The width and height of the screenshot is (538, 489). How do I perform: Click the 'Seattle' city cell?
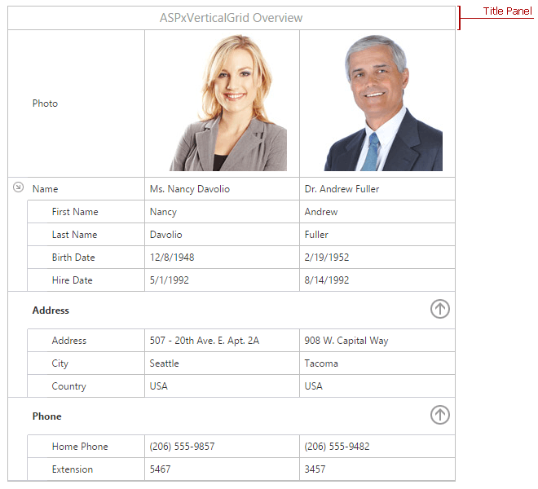click(x=222, y=363)
